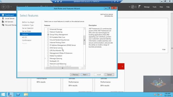Refresh the Server Manager dashboard

[133, 7]
